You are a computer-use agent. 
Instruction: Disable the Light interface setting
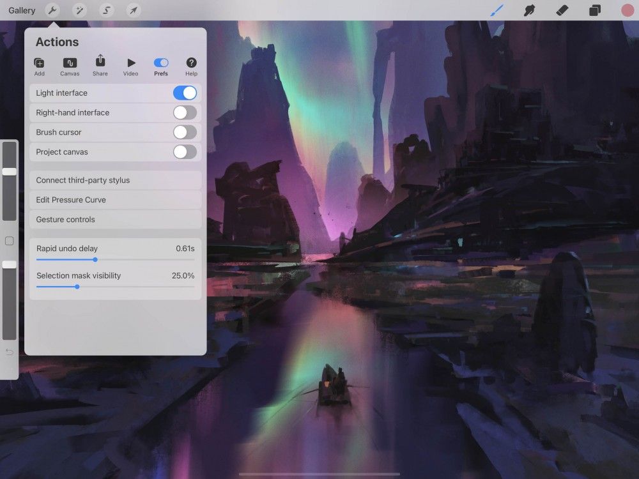(x=185, y=93)
